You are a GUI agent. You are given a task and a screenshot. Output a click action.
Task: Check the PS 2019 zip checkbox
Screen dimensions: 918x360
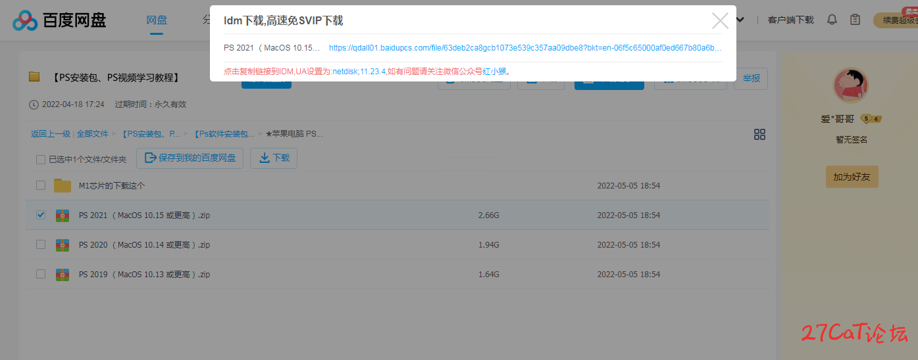(41, 274)
